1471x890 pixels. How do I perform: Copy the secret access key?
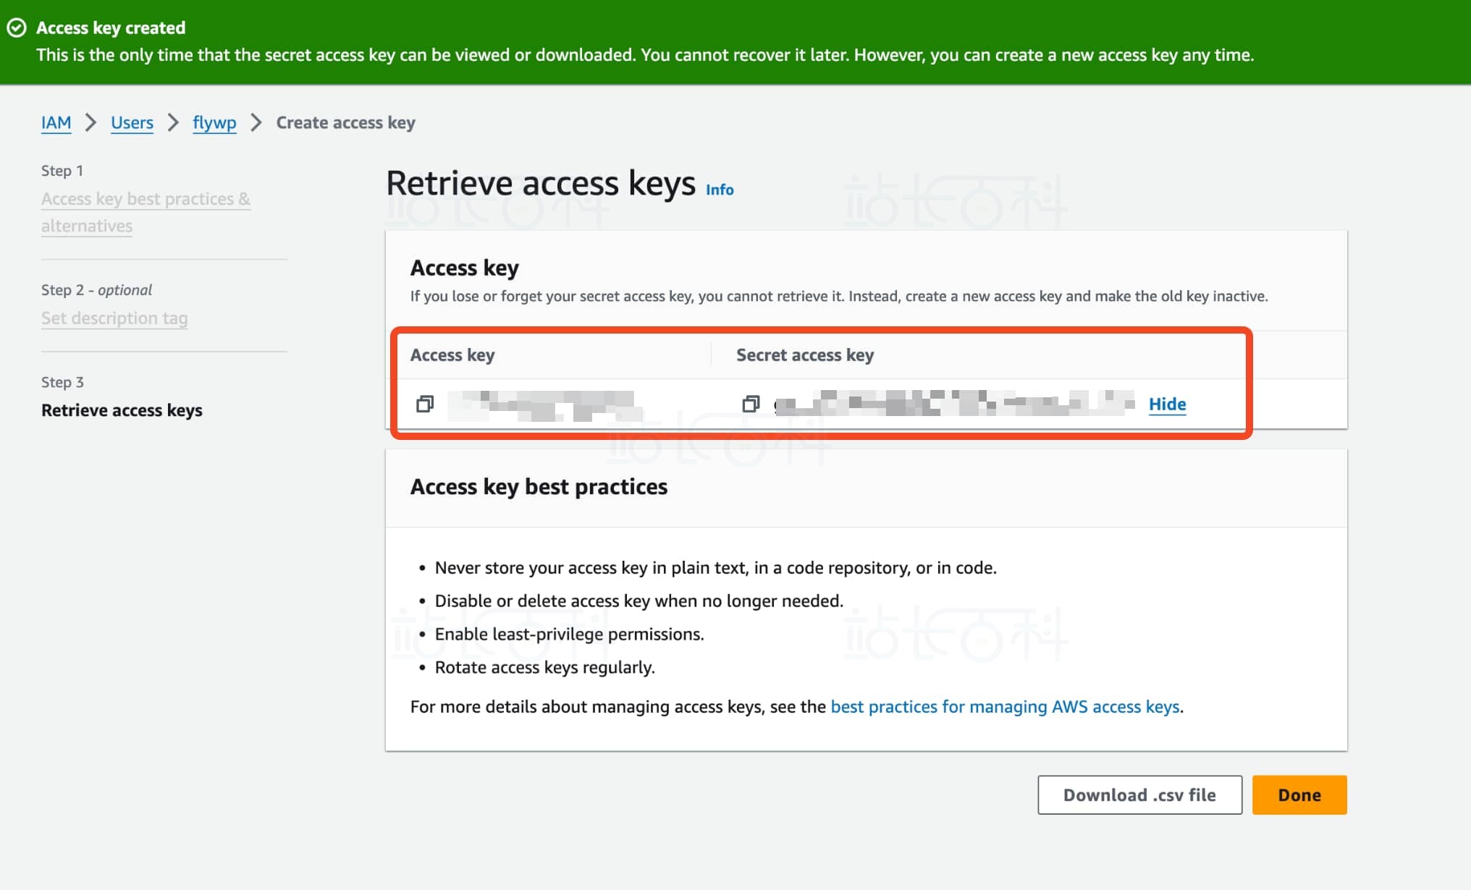coord(751,404)
